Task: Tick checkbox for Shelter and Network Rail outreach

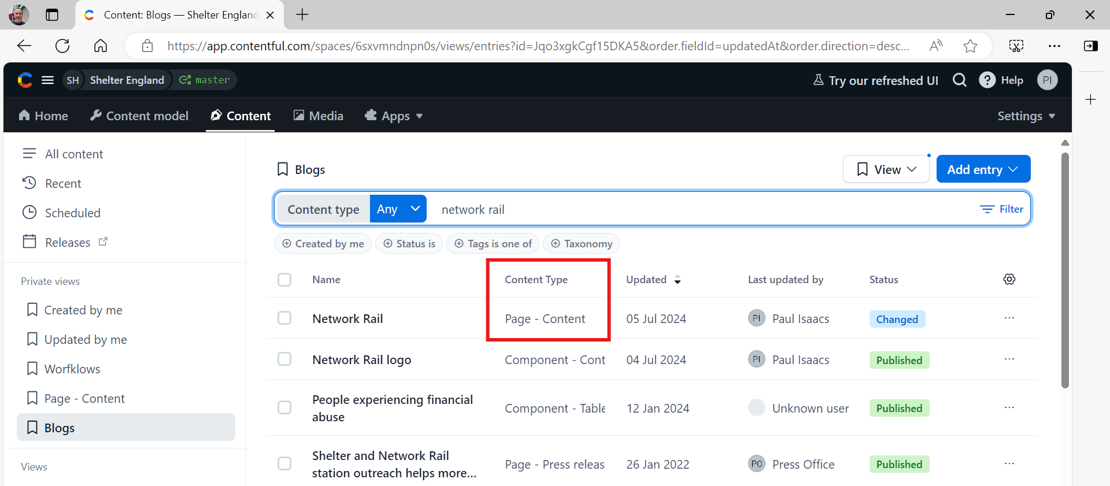Action: pyautogui.click(x=284, y=464)
